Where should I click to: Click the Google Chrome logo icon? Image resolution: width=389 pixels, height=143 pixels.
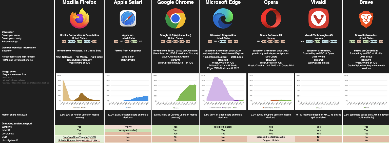click(x=176, y=18)
